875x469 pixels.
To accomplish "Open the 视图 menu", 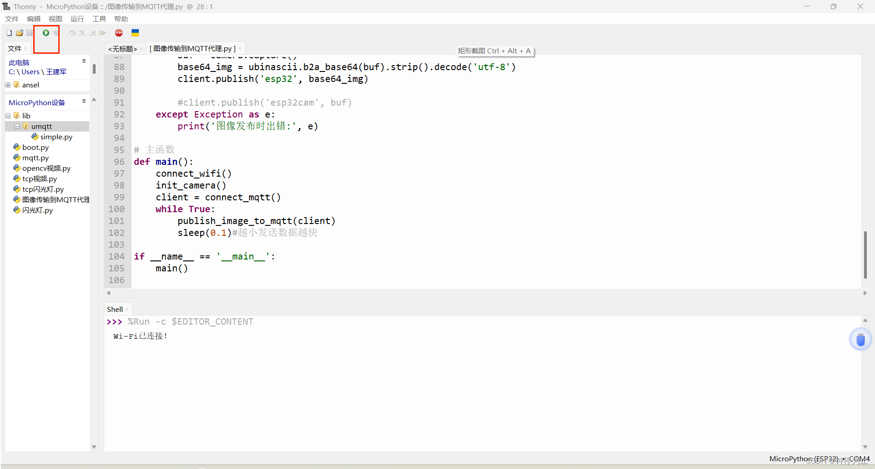I will tap(56, 19).
